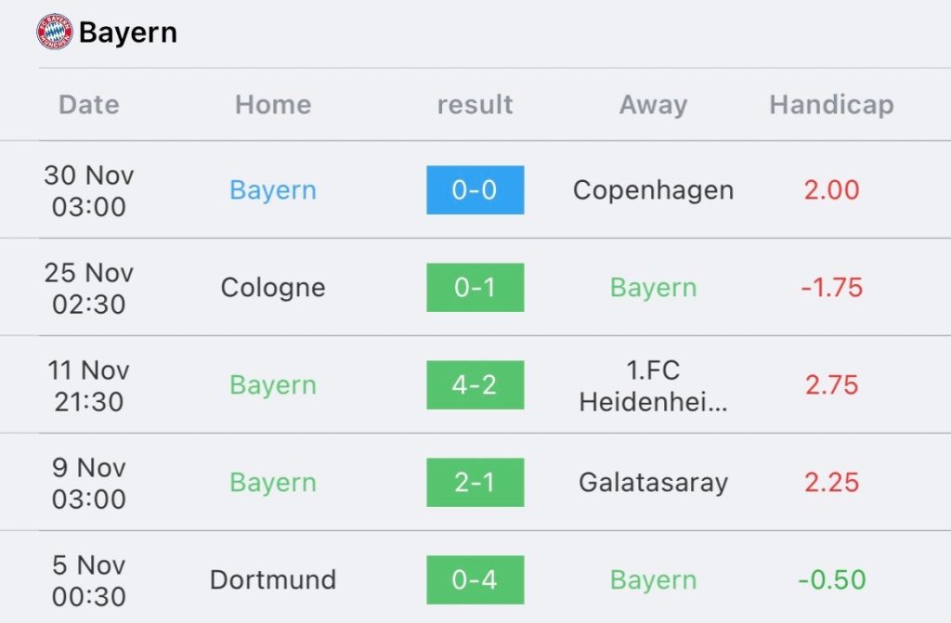Click the 2.00 handicap value
Screen dimensions: 951x623
click(831, 190)
